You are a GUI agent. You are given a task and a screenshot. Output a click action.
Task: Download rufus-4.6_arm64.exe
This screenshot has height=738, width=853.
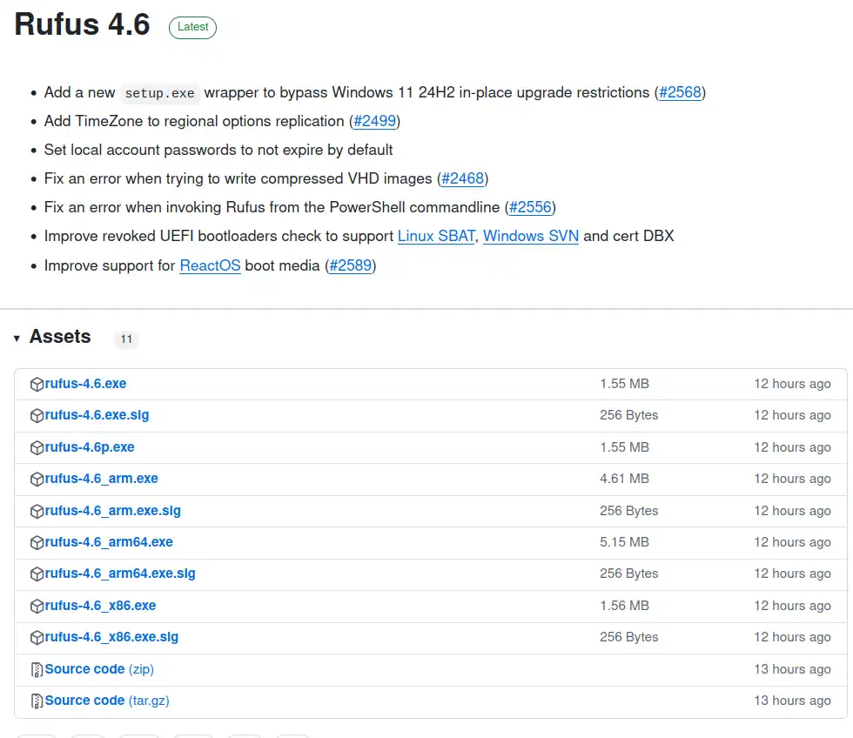coord(109,542)
